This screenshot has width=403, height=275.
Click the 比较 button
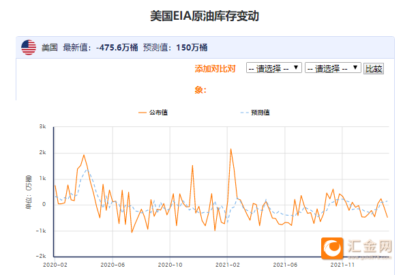374,68
